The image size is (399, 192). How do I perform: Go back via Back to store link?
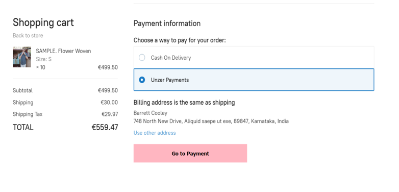click(28, 36)
